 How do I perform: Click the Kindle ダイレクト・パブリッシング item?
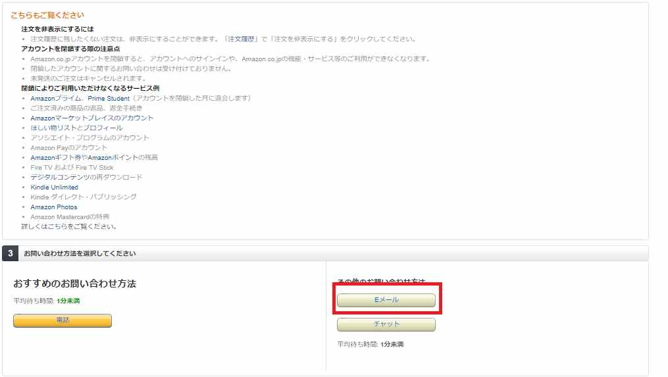tap(83, 197)
